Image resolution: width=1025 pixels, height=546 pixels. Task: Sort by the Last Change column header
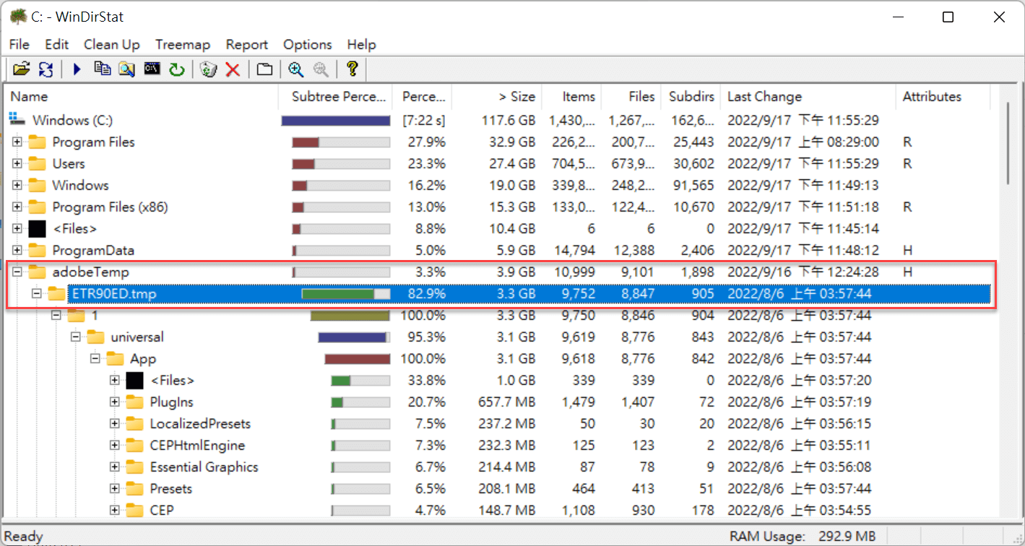[808, 97]
